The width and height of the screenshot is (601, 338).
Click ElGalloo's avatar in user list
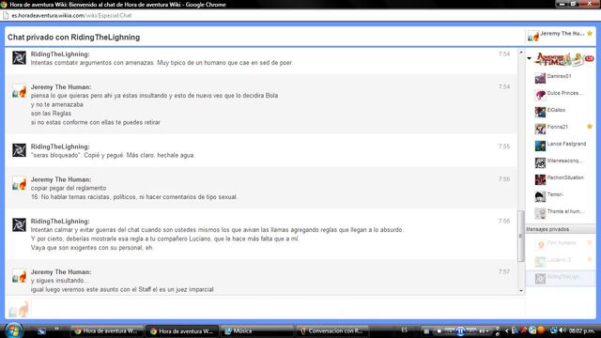click(540, 112)
